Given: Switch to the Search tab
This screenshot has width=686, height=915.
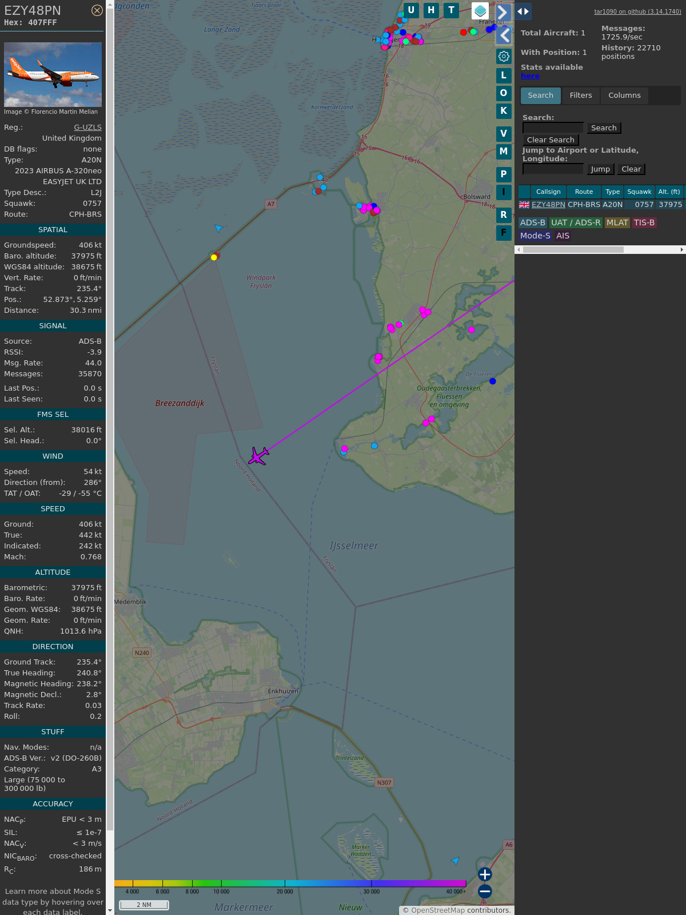Looking at the screenshot, I should (x=541, y=96).
